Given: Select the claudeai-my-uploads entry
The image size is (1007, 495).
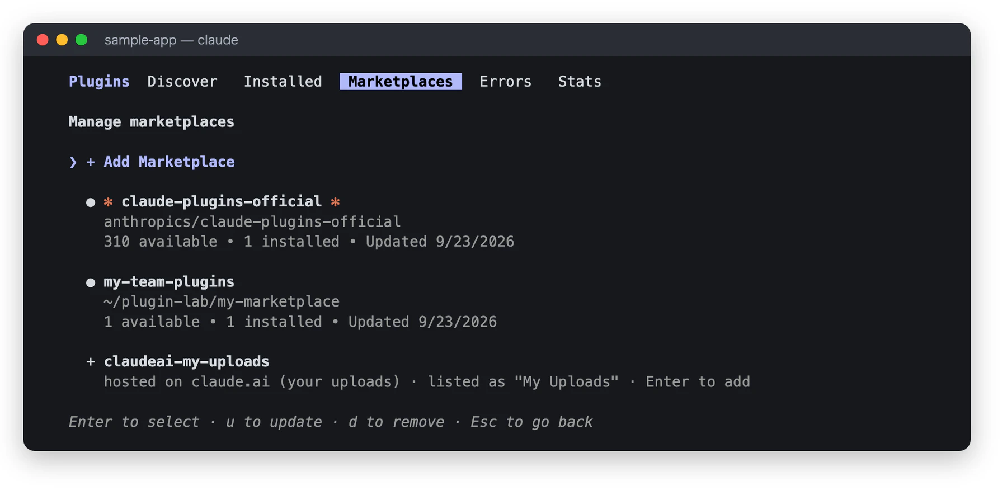Looking at the screenshot, I should coord(187,362).
